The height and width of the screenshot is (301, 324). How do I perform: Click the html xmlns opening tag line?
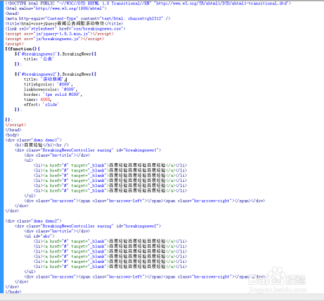pyautogui.click(x=56, y=8)
